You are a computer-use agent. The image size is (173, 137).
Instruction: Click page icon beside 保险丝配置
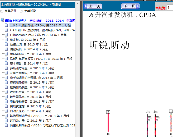click(6, 54)
